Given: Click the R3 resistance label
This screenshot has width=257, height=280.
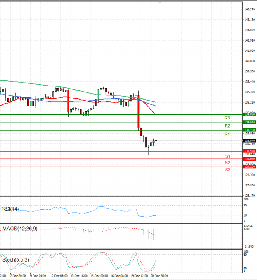Looking at the screenshot, I should 227,118.
